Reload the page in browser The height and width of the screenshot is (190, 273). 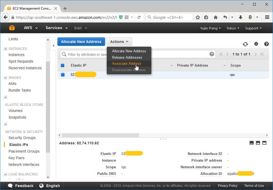[139, 18]
